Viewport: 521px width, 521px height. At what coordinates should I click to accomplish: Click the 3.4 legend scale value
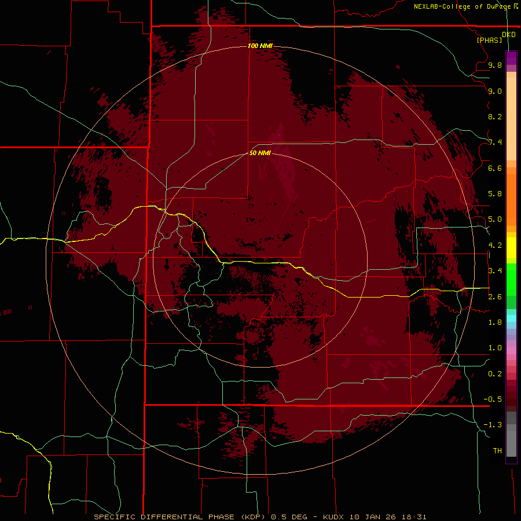[495, 271]
